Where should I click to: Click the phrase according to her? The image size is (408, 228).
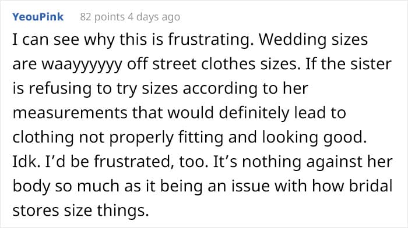(x=245, y=89)
